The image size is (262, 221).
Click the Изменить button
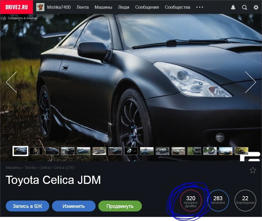tap(74, 206)
